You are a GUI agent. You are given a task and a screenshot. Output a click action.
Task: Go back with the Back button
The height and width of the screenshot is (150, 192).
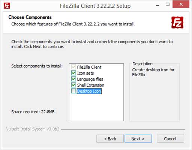[110, 139]
